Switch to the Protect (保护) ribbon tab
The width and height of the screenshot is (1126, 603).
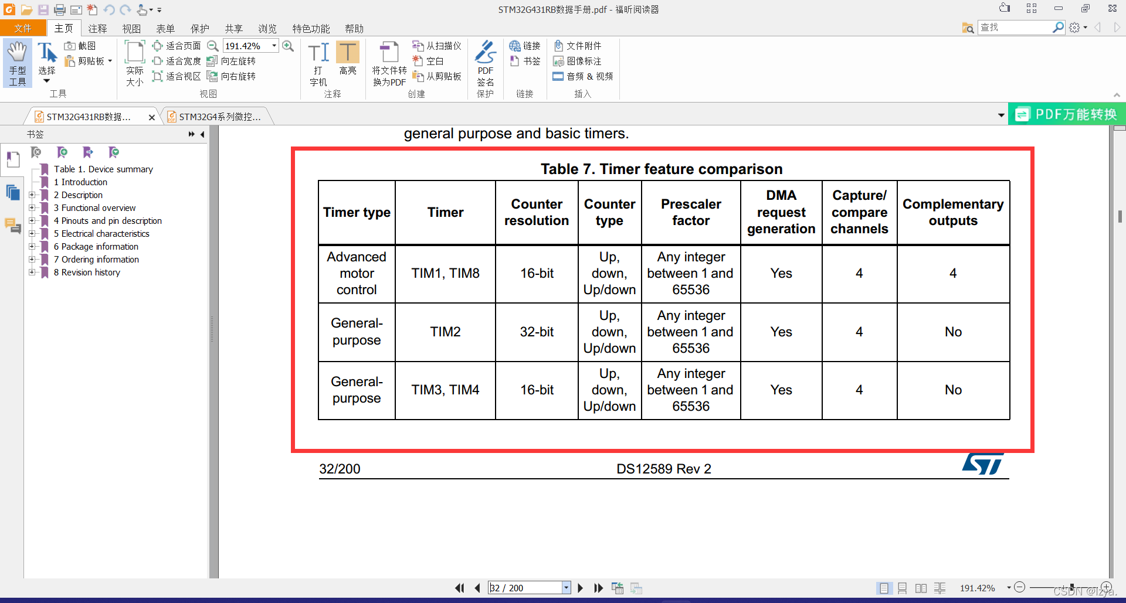[x=199, y=28]
